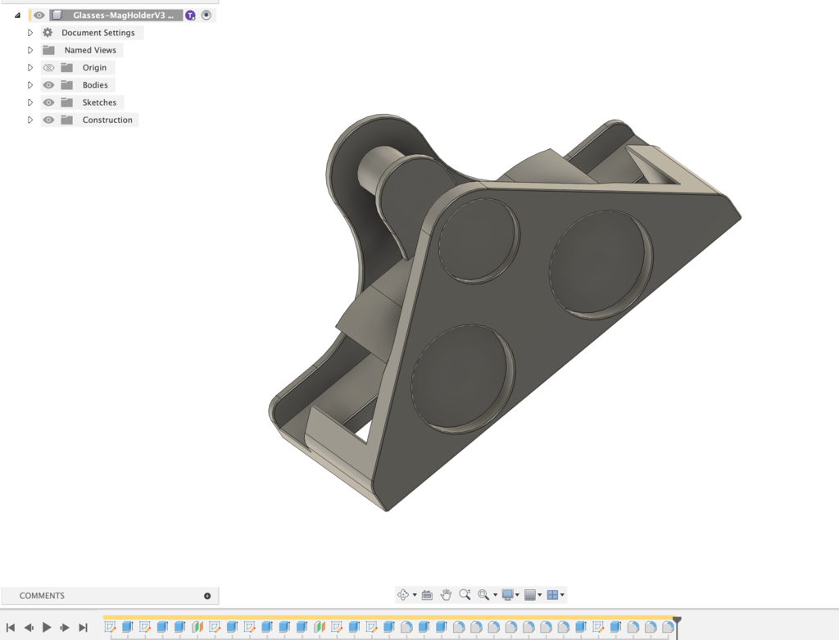Expand the Named Views folder
839x640 pixels.
tap(30, 50)
